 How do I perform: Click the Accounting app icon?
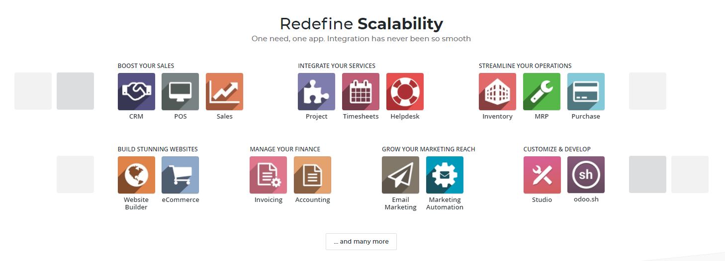[x=312, y=175]
